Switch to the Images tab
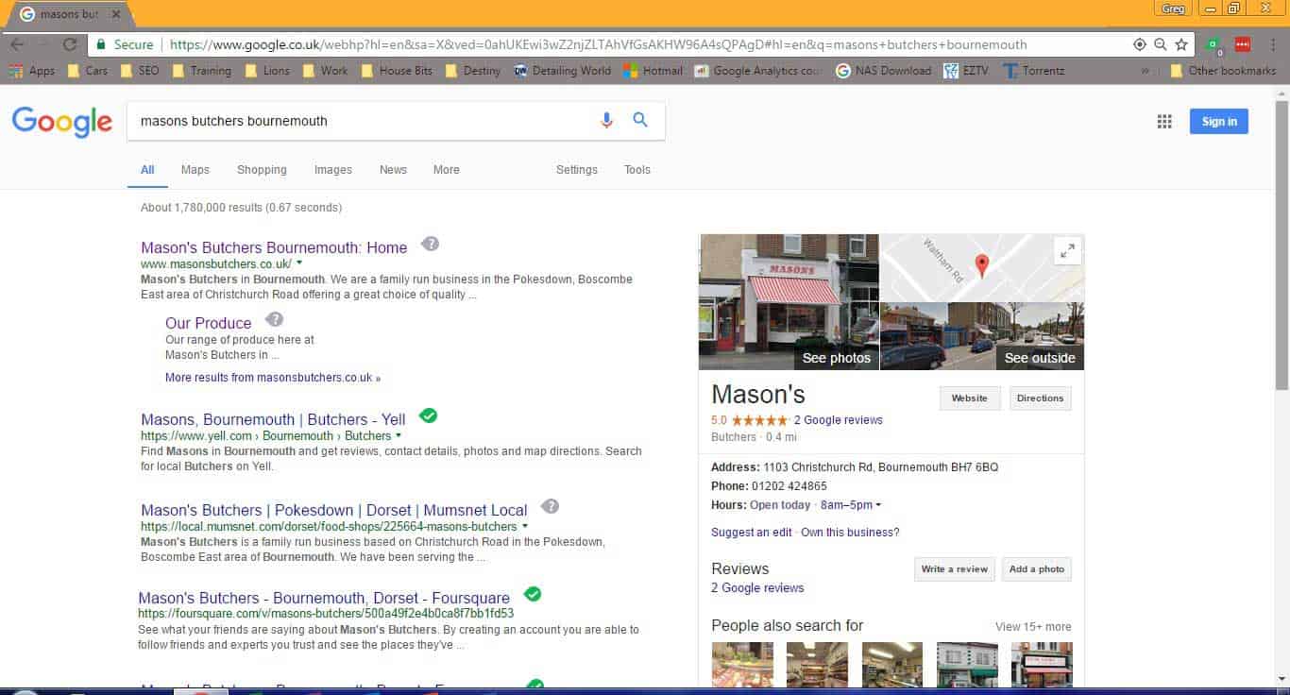This screenshot has height=695, width=1290. (332, 170)
